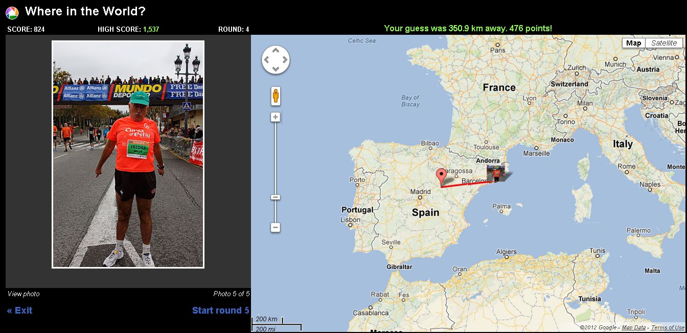Zoom out using the minus icon
This screenshot has height=333, width=687.
pyautogui.click(x=275, y=227)
